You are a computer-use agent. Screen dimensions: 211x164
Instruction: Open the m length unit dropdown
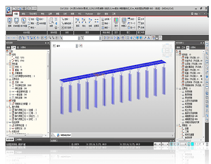click(167, 144)
